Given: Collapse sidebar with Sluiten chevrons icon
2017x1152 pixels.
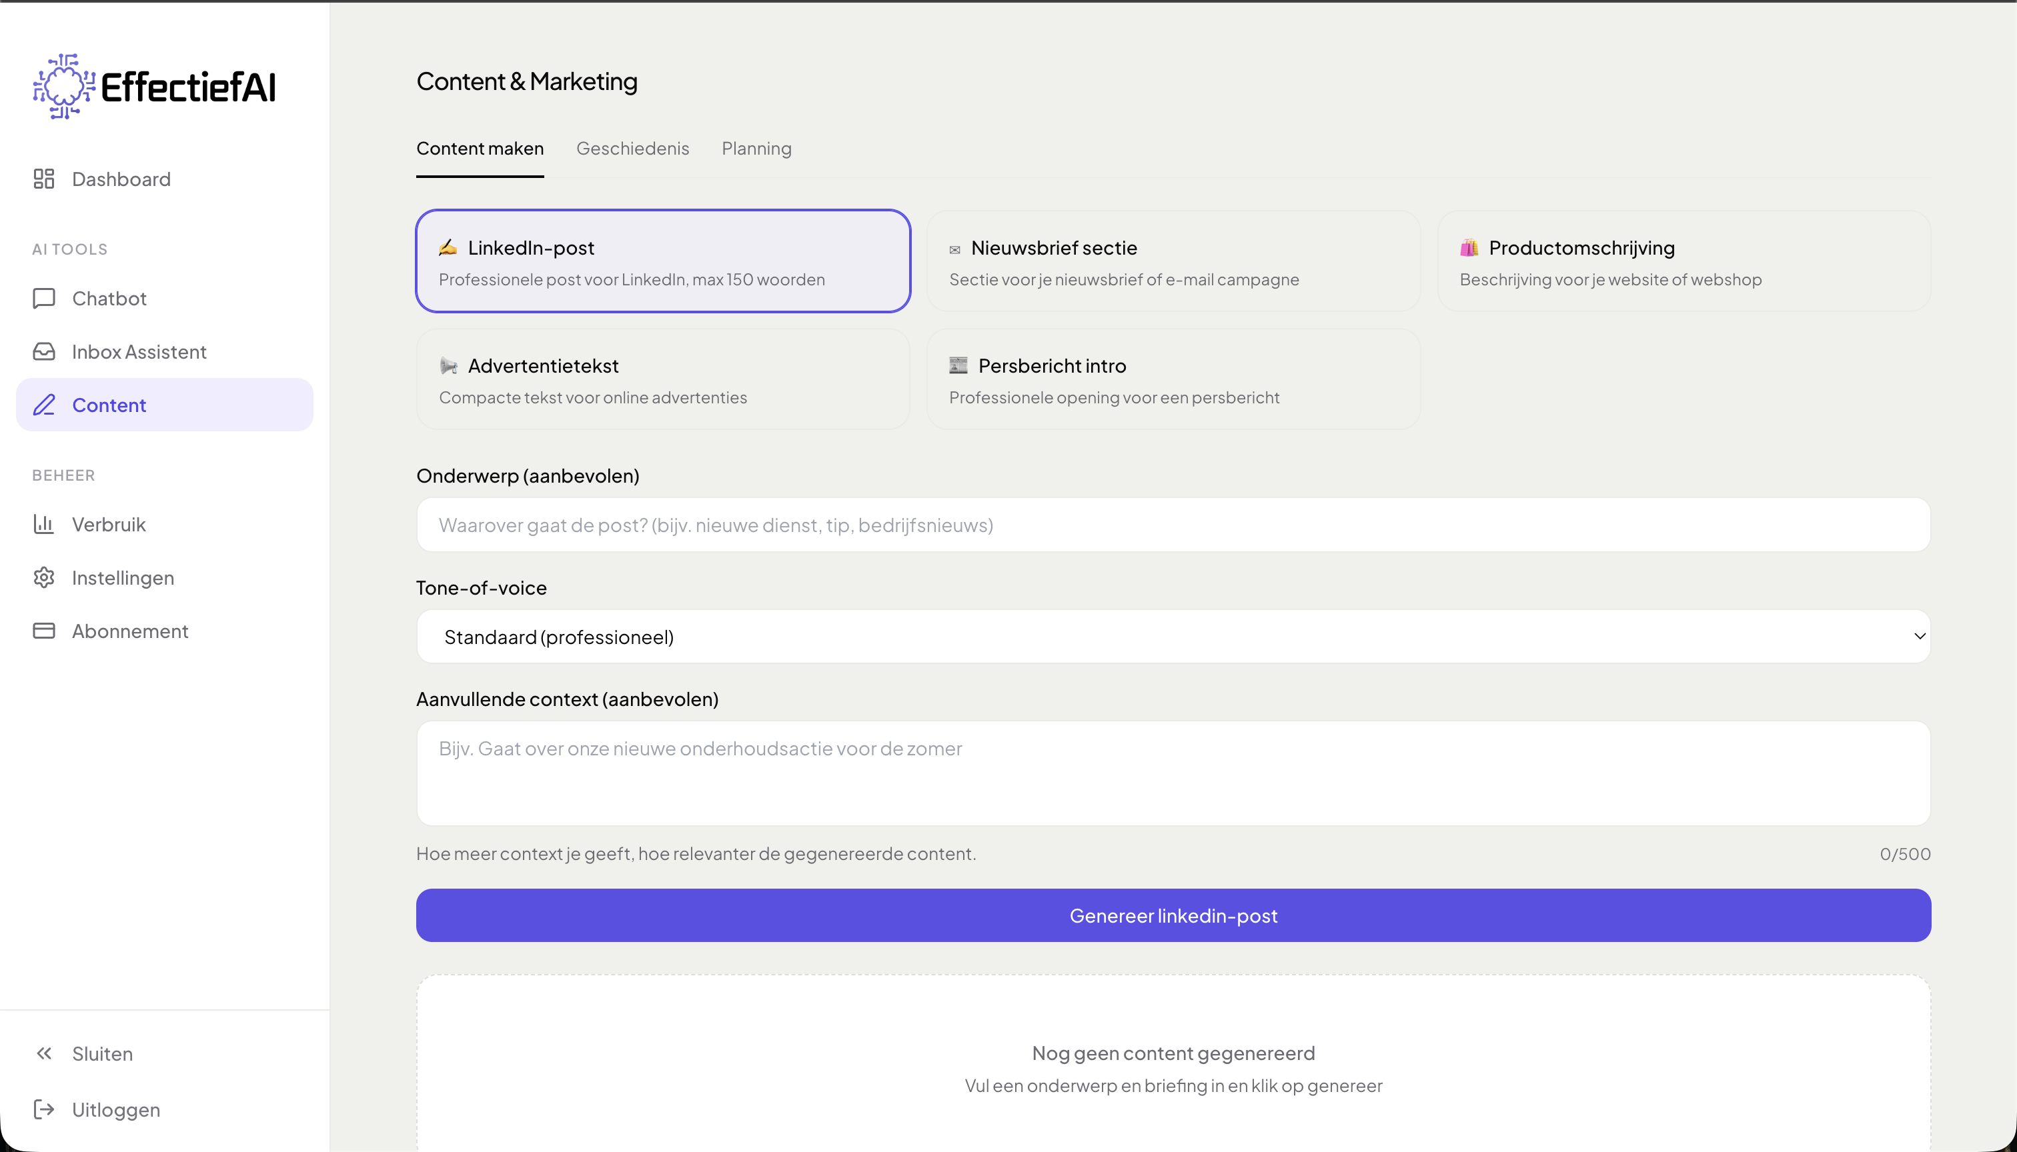Looking at the screenshot, I should [x=44, y=1053].
